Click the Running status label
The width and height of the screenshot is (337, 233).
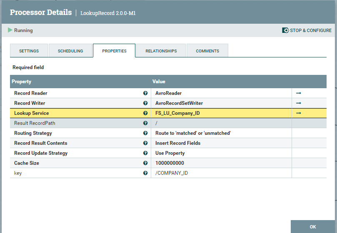point(23,30)
